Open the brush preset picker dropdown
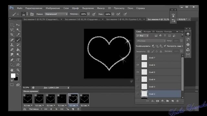The image size is (207, 116). pos(27,14)
